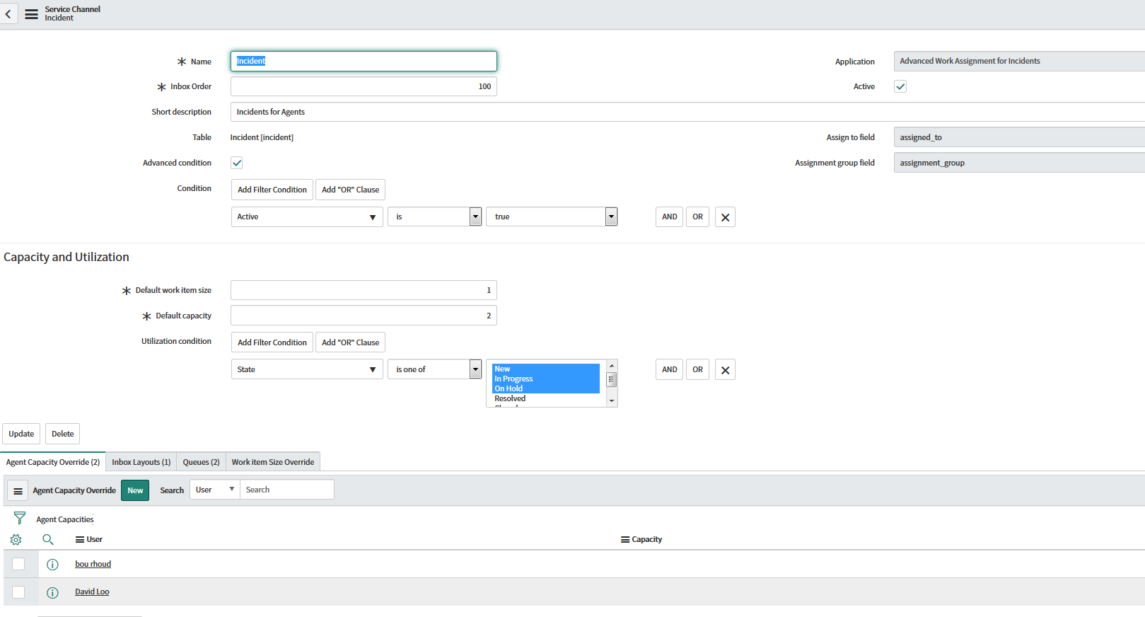Click AND button on the State condition row
This screenshot has width=1145, height=617.
point(670,369)
